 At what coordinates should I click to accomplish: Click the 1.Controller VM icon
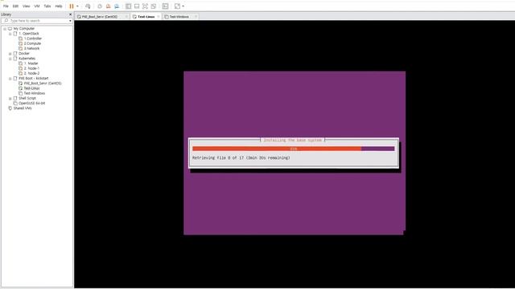click(x=21, y=39)
